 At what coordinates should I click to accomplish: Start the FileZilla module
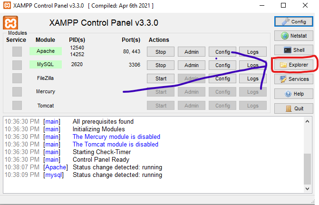pyautogui.click(x=161, y=78)
